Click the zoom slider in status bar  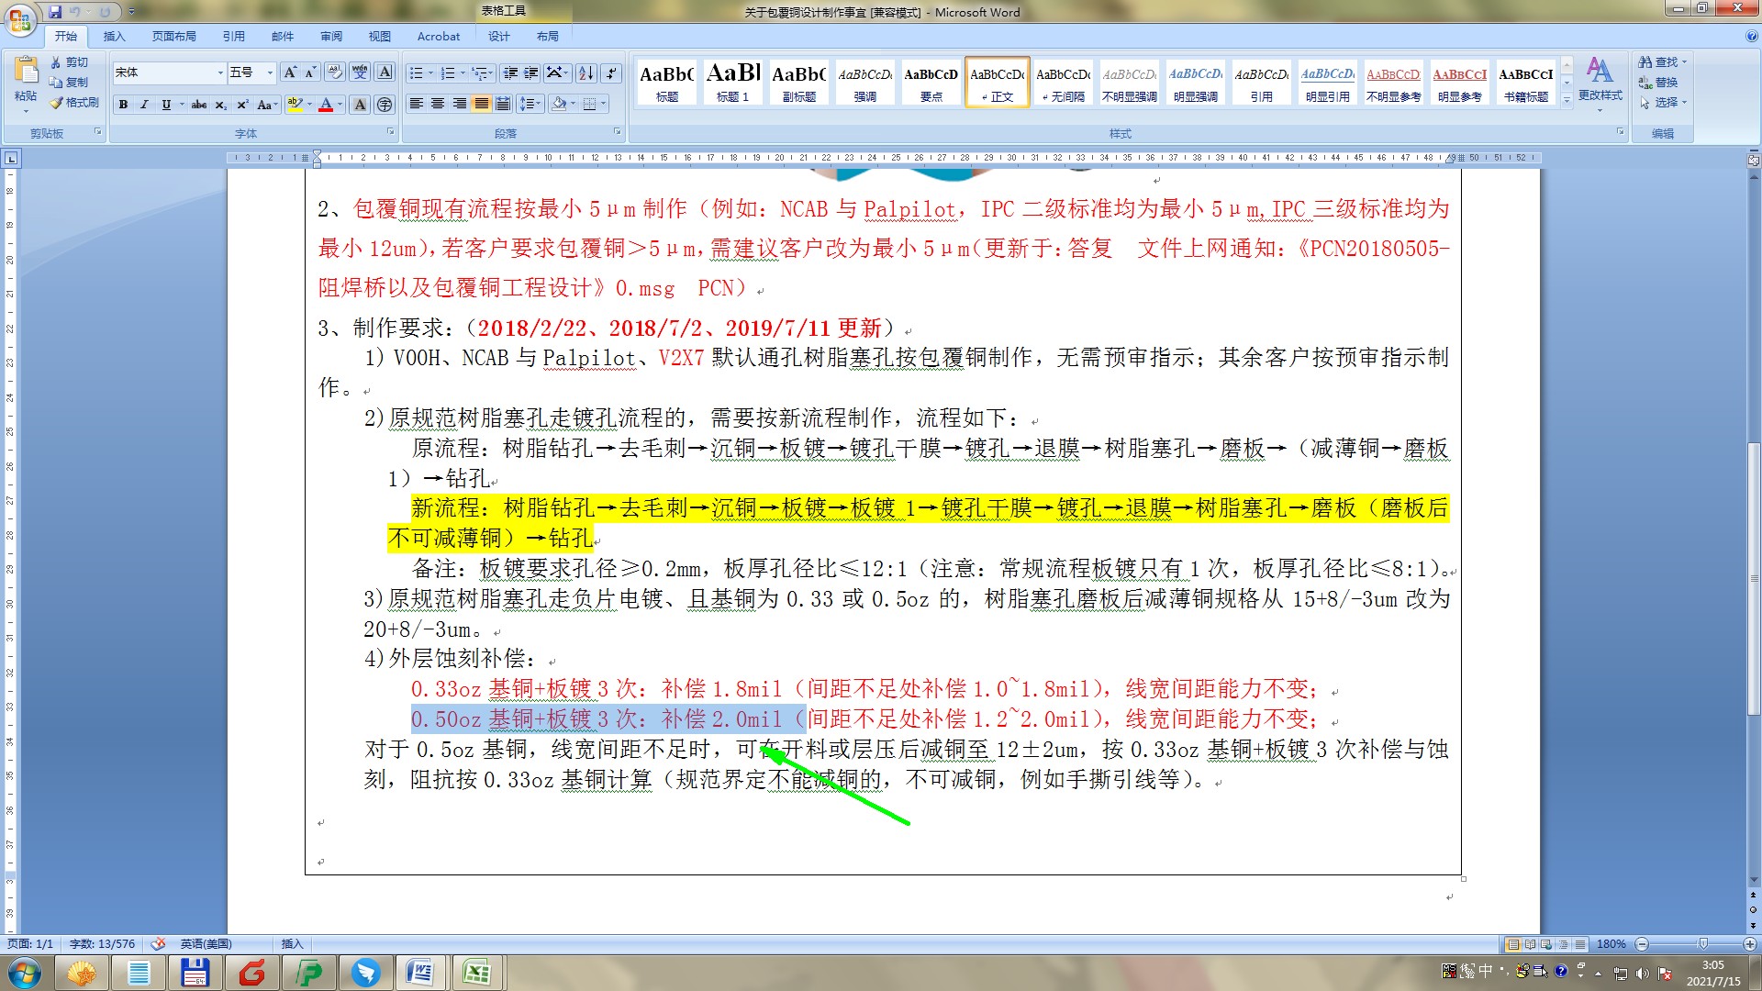(x=1702, y=944)
